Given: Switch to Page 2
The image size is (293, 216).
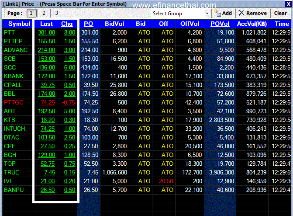Looking at the screenshot, I should (44, 13).
